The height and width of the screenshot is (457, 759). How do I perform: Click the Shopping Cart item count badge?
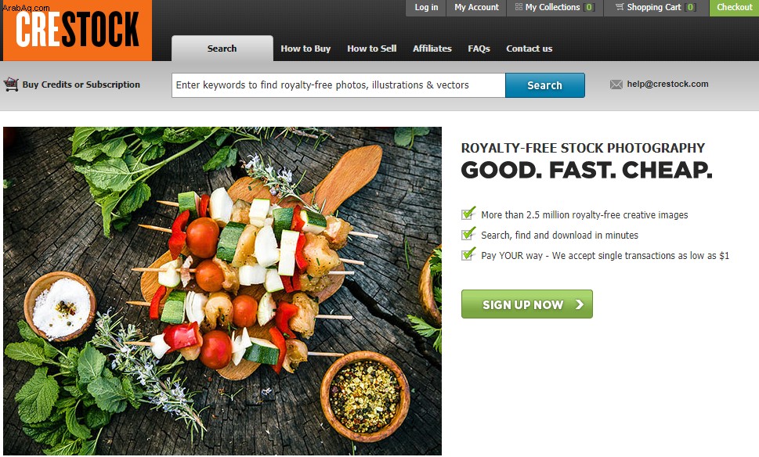point(691,7)
